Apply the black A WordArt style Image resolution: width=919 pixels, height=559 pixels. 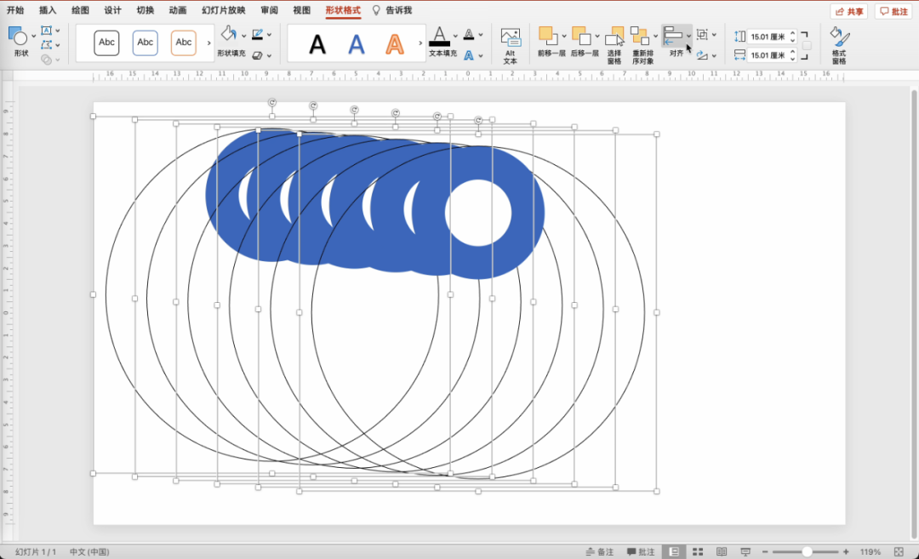point(317,44)
